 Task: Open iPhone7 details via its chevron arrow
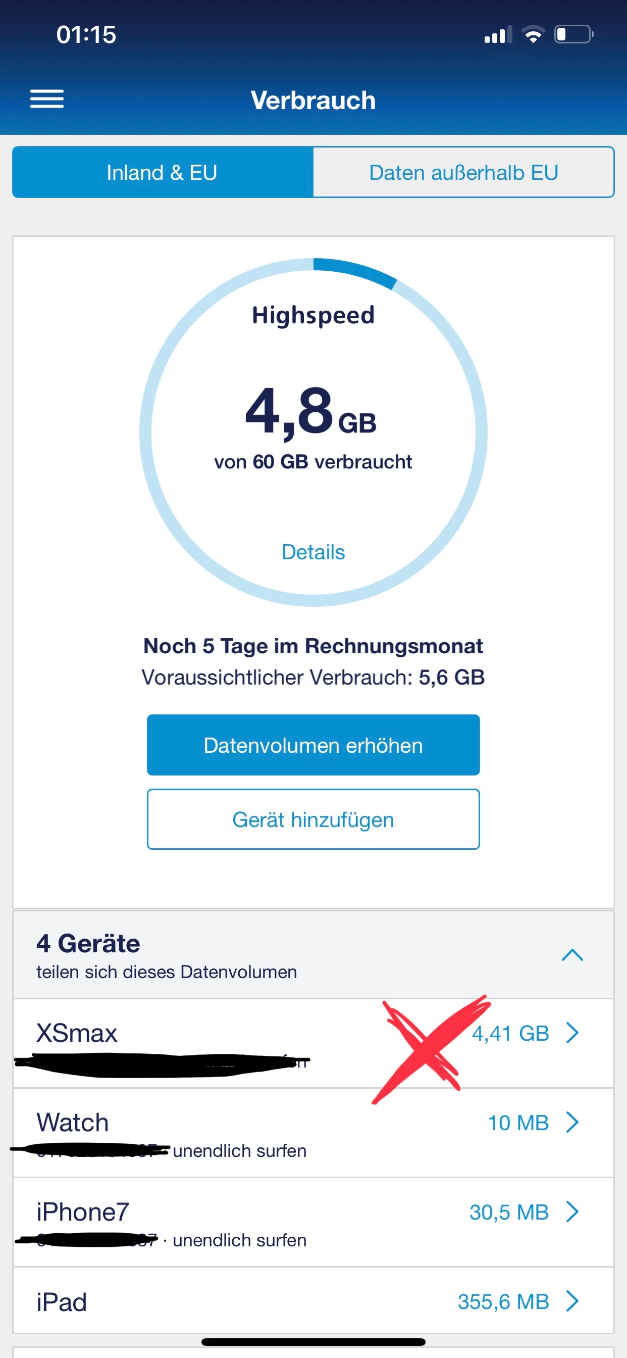[x=572, y=1211]
